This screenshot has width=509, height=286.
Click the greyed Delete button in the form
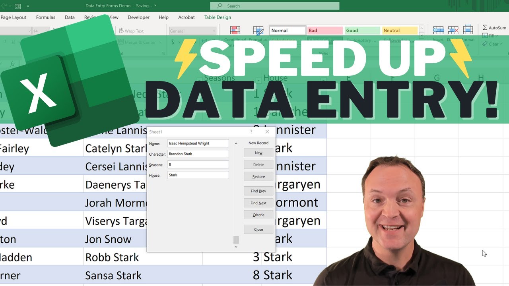tap(258, 165)
